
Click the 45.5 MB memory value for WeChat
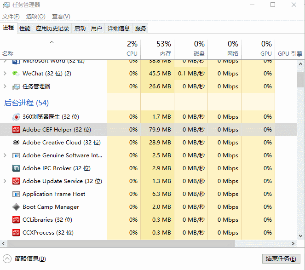pos(160,74)
